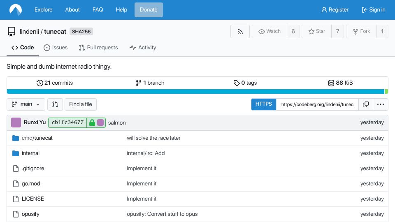Viewport: 395px width, 222px height.
Task: Focus the clone URL field
Action: pyautogui.click(x=317, y=104)
